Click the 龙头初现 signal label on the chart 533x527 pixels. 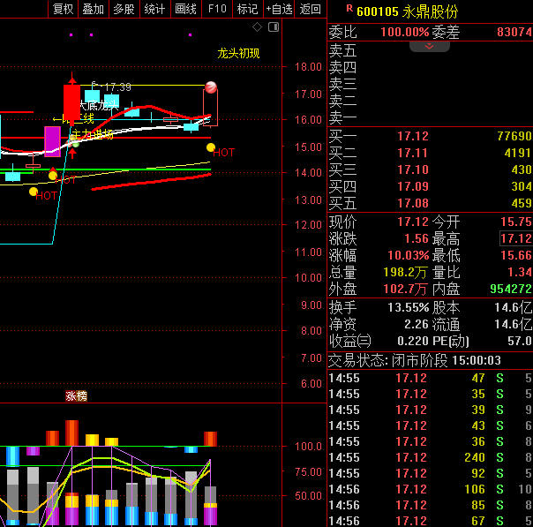pyautogui.click(x=238, y=53)
